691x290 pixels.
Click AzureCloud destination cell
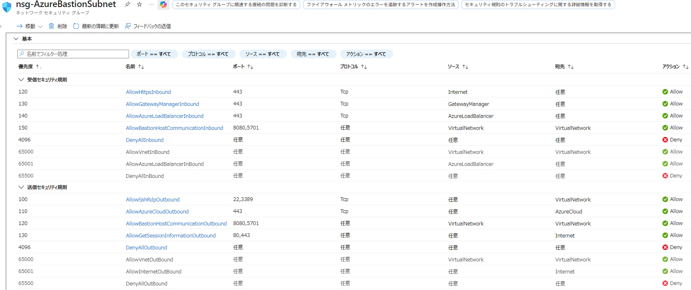click(569, 212)
